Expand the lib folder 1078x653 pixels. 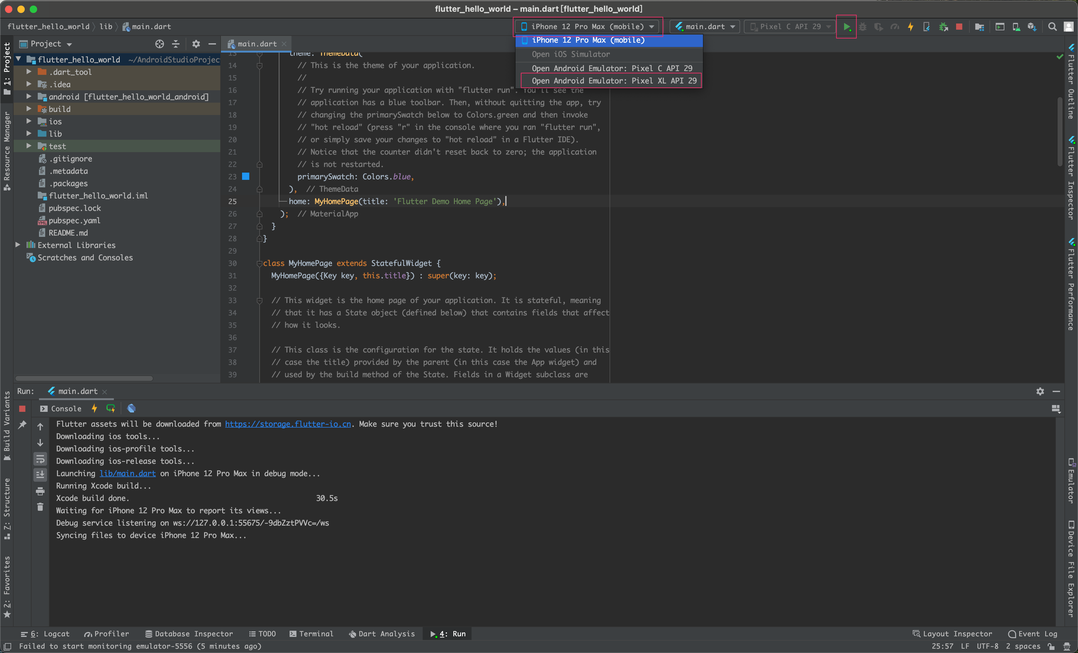point(29,133)
